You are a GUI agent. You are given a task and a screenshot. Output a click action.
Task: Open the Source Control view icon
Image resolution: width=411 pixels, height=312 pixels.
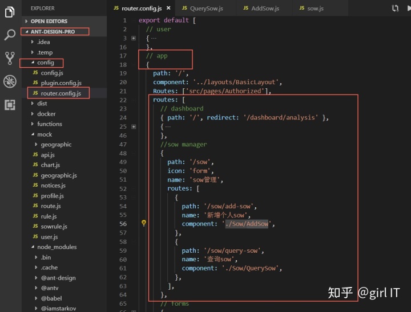click(x=10, y=58)
